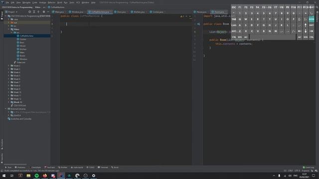Open the Windows Start menu
319x179 pixels.
pyautogui.click(x=4, y=176)
